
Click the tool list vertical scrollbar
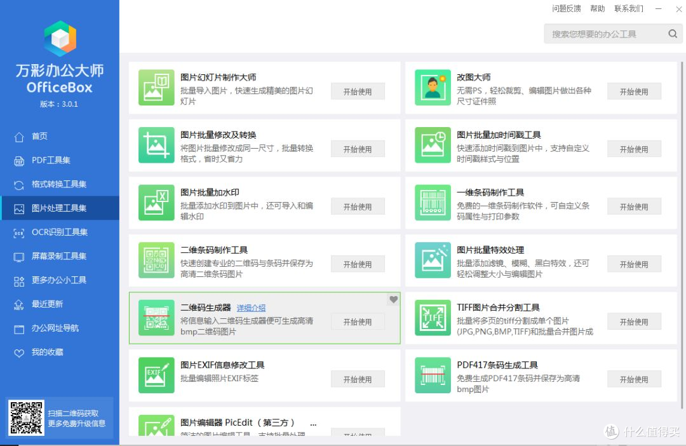pyautogui.click(x=682, y=236)
